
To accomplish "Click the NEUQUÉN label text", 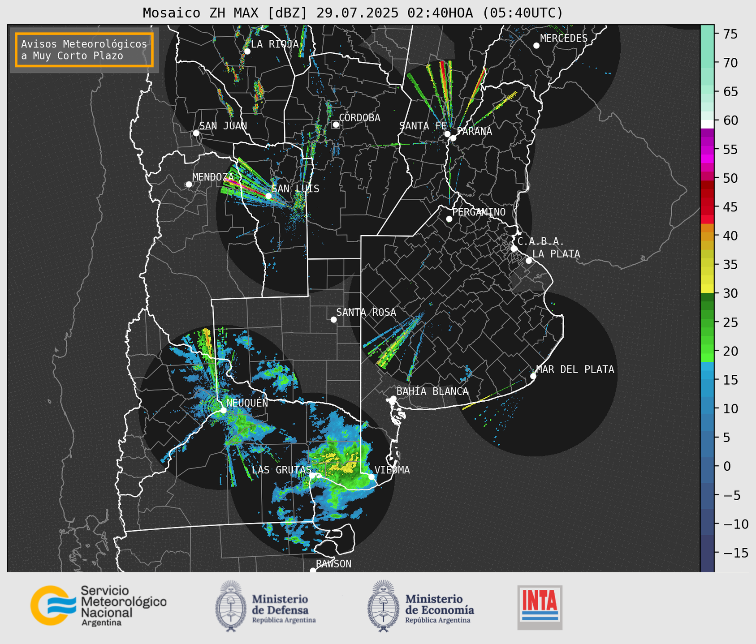I will [247, 403].
